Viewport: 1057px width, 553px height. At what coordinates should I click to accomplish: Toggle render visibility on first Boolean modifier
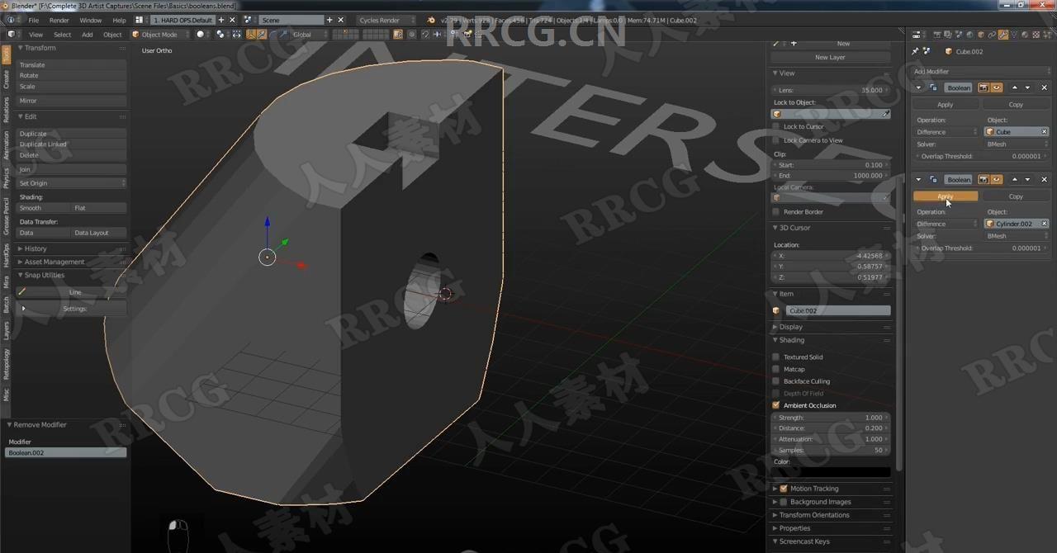point(984,87)
